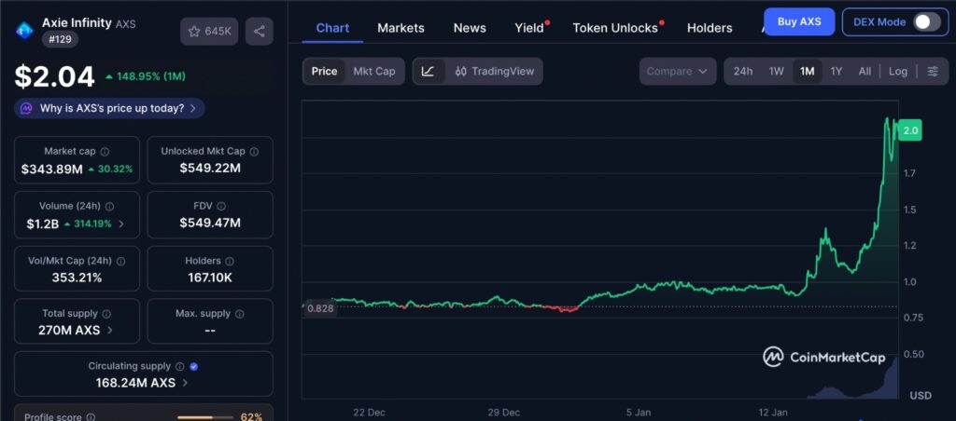This screenshot has height=421, width=956.
Task: Click the $343.89M market cap value
Action: click(x=52, y=170)
